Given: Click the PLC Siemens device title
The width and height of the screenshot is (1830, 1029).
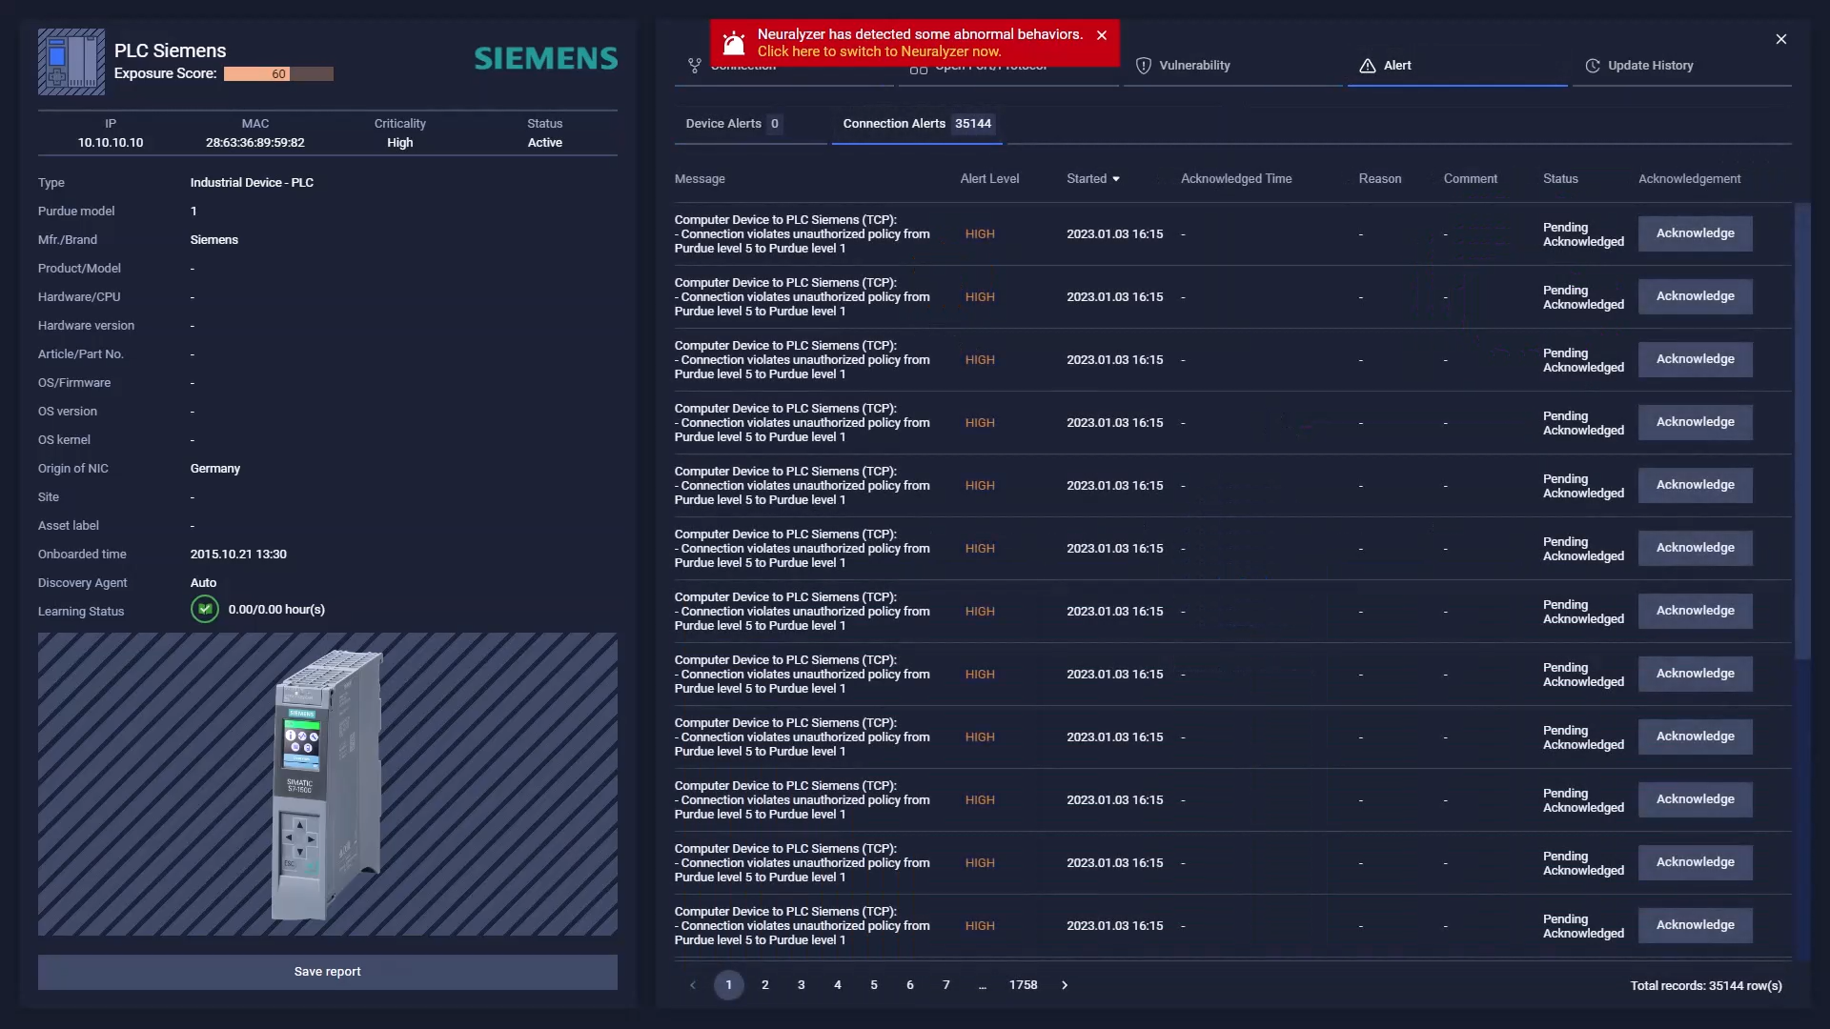Looking at the screenshot, I should point(171,50).
